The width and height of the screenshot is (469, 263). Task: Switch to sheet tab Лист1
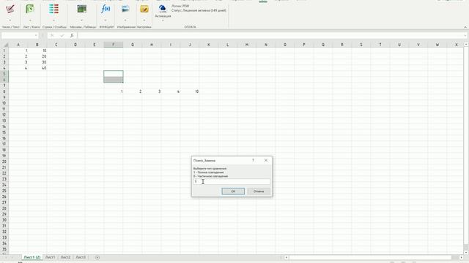(x=50, y=257)
